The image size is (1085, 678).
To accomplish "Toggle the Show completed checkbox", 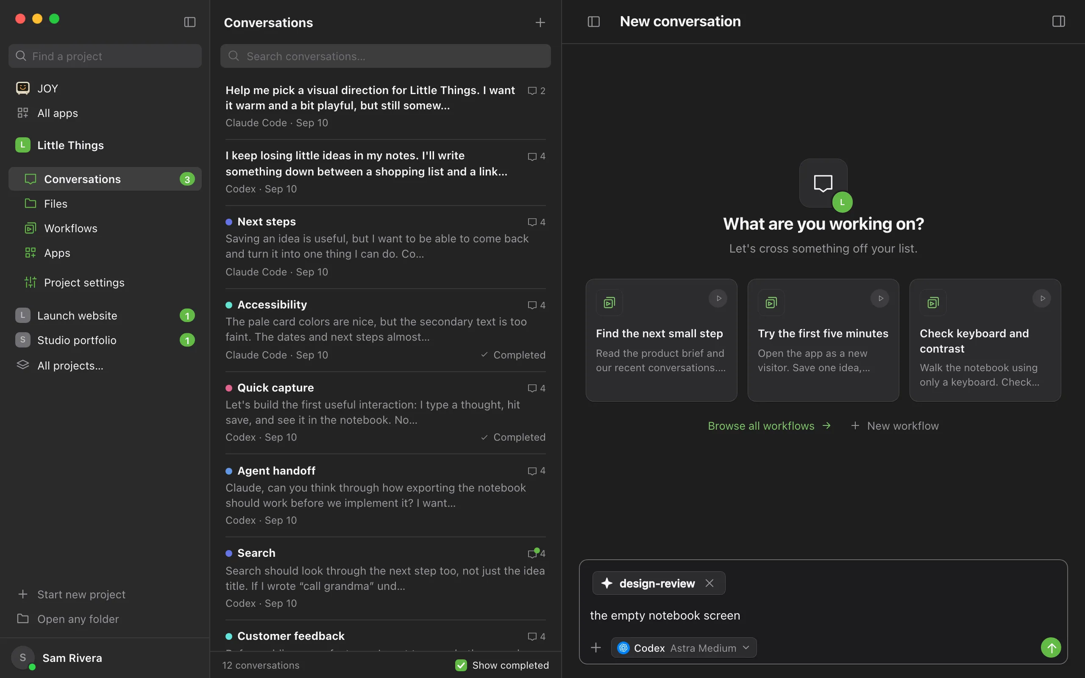I will 461,665.
